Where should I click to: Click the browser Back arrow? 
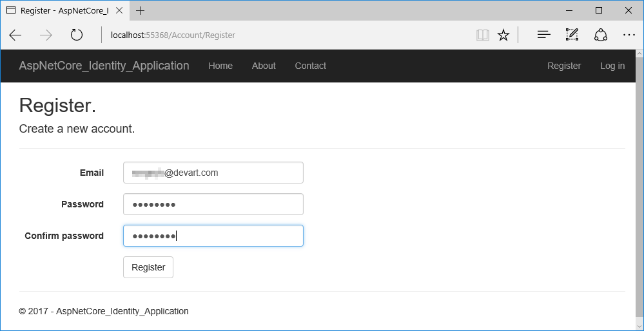point(15,35)
